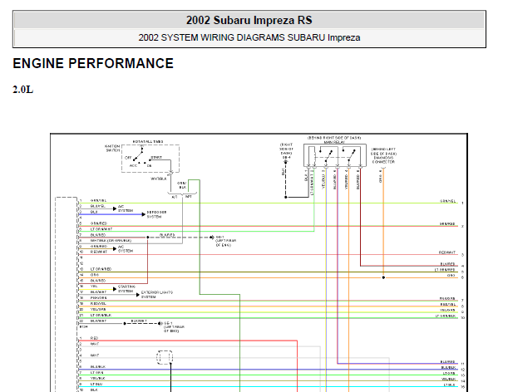508x392 pixels.
Task: Click the pin 14 "ORG" label at the left connector
Action: 95,275
